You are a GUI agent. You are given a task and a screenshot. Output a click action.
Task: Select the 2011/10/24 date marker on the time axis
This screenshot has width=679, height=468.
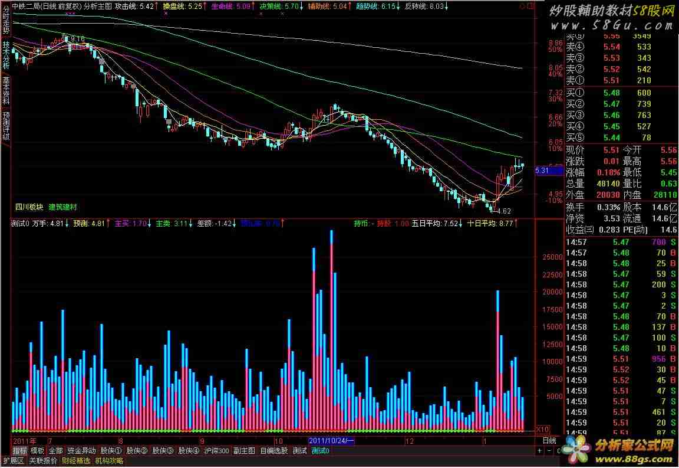click(x=331, y=441)
